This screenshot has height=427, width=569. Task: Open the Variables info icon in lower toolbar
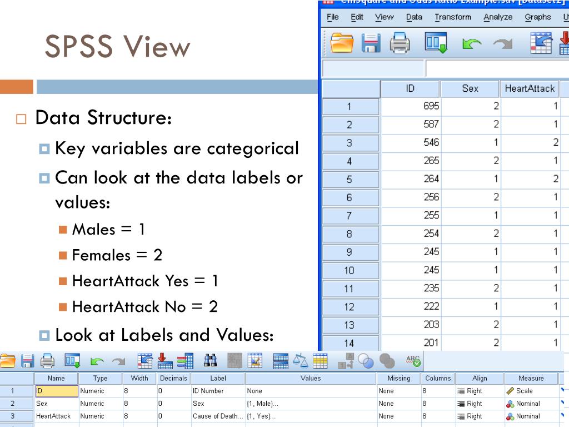185,361
